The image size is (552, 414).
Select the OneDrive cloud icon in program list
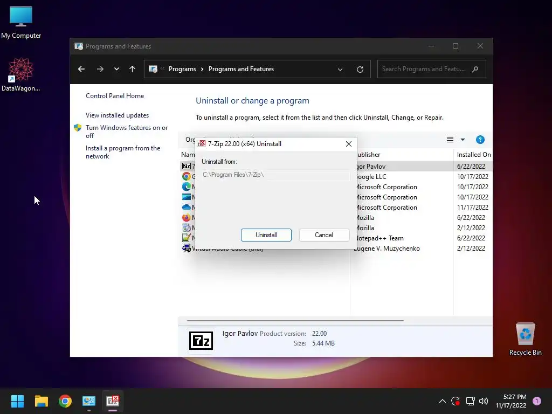[x=187, y=207]
